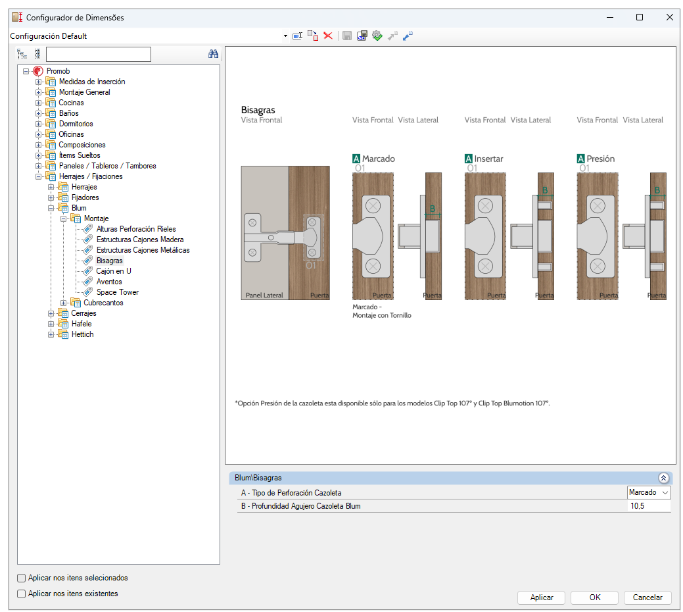Click the Panel Lateral hinge front view image
The height and width of the screenshot is (612, 683).
pos(285,233)
